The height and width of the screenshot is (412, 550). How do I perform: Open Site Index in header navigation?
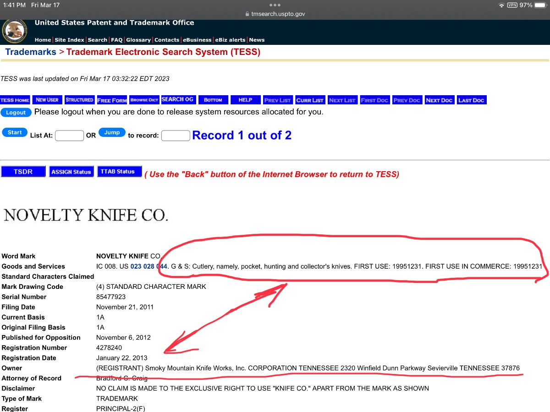[x=69, y=40]
